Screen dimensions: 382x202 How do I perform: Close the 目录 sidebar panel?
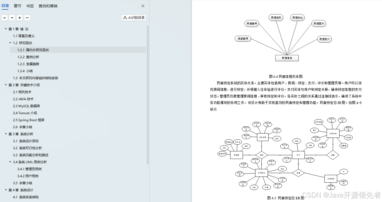pos(143,6)
